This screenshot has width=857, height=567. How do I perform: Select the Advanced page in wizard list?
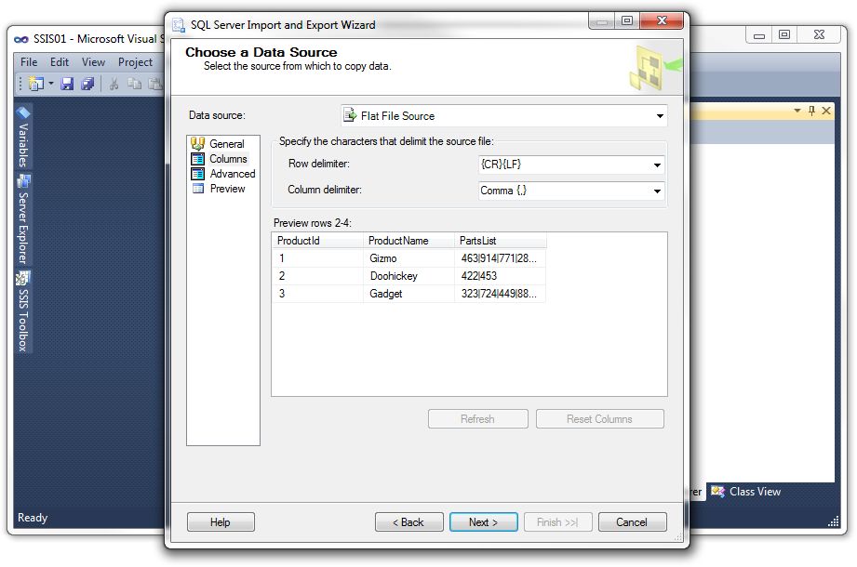coord(233,174)
